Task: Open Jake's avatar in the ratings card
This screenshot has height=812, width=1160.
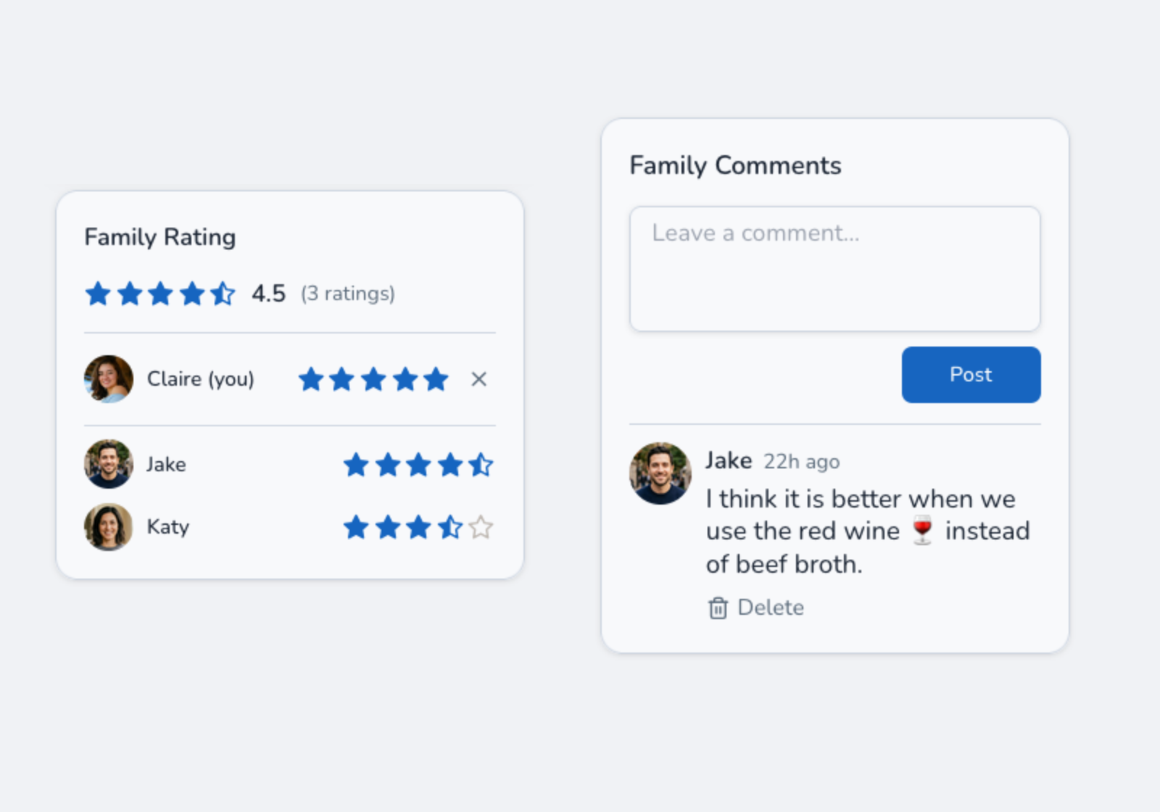Action: point(109,464)
